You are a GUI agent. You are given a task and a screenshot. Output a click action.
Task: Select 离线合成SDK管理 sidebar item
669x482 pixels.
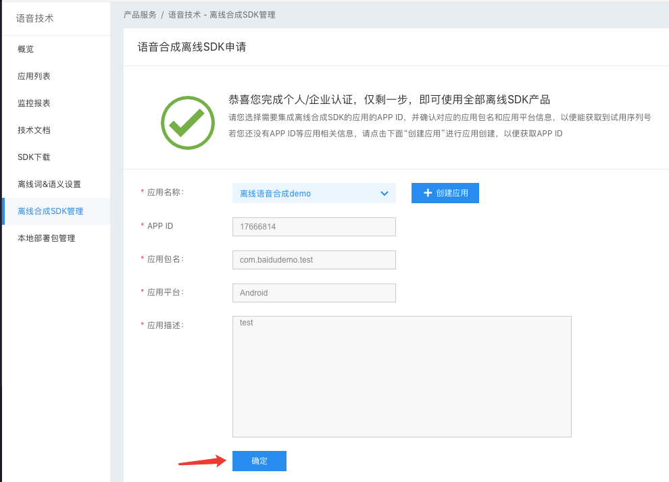click(51, 211)
